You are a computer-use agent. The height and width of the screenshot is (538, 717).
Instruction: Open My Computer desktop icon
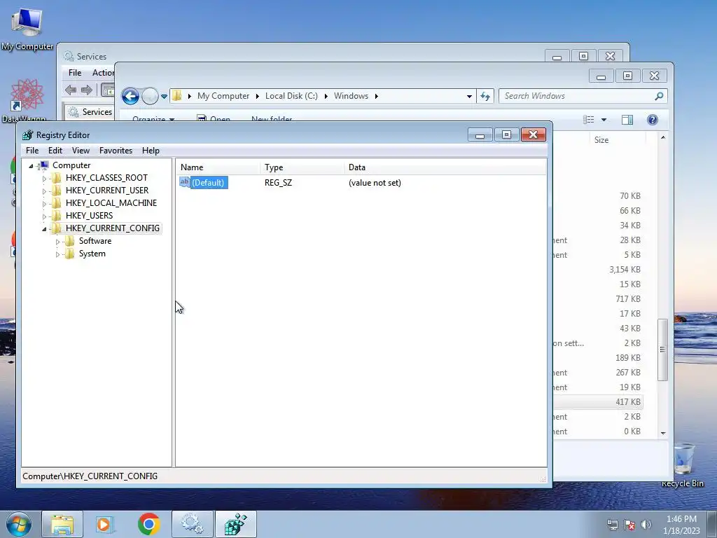click(27, 29)
